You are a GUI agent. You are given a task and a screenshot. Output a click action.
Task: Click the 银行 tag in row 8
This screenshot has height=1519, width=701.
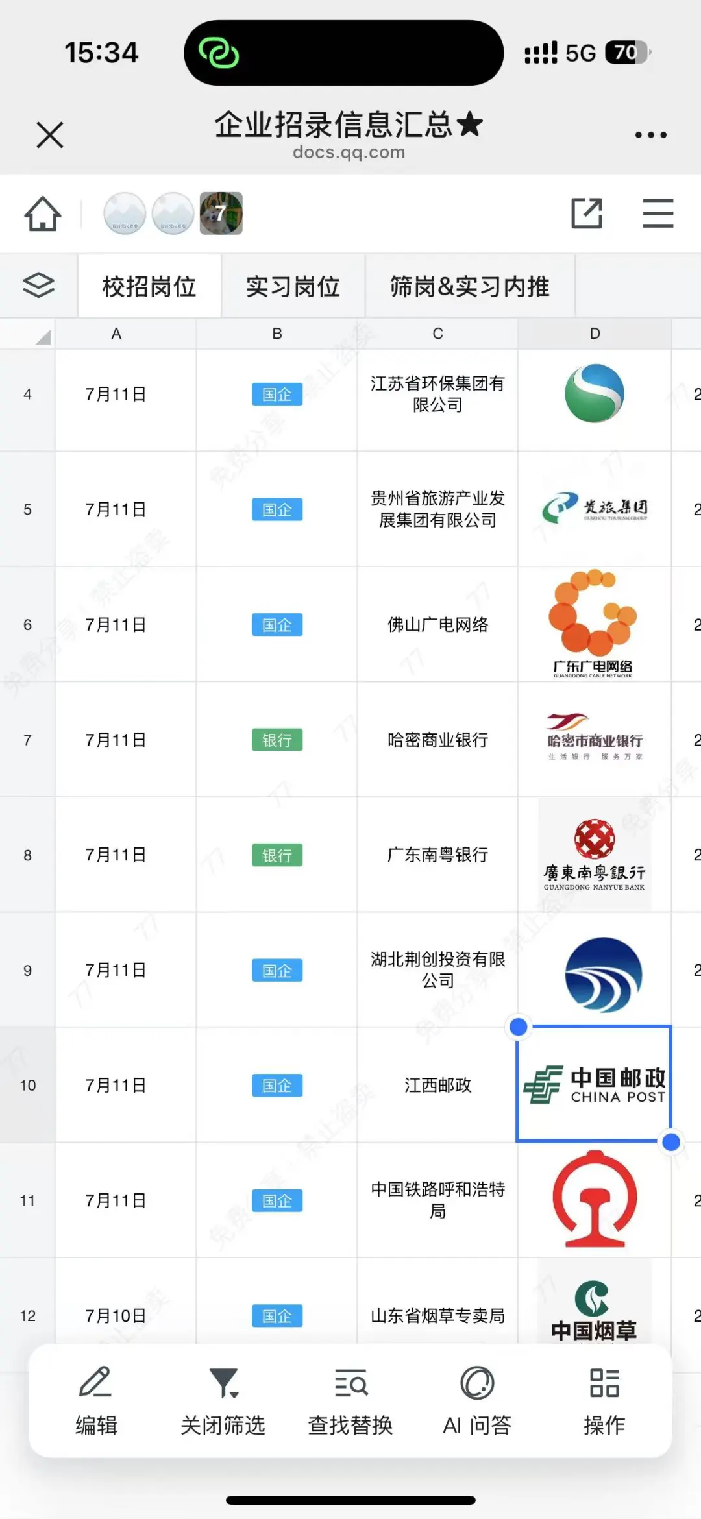click(x=277, y=855)
